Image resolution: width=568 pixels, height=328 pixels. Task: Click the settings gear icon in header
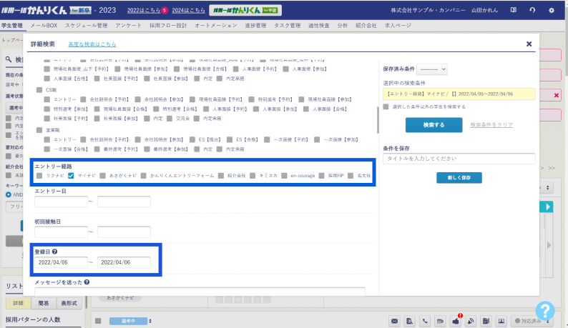coord(551,11)
